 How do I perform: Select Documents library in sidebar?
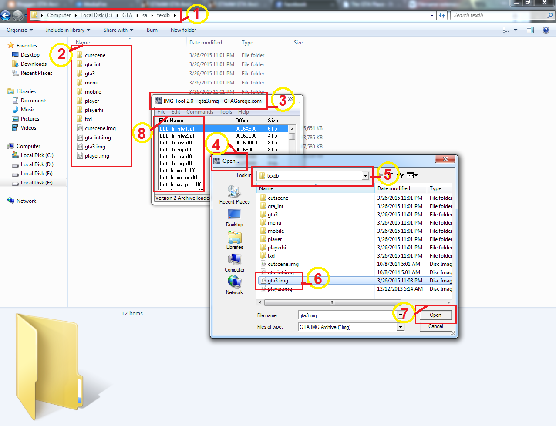pyautogui.click(x=34, y=101)
